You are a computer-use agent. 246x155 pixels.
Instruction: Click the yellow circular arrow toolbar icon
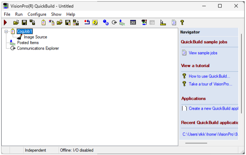(95, 22)
